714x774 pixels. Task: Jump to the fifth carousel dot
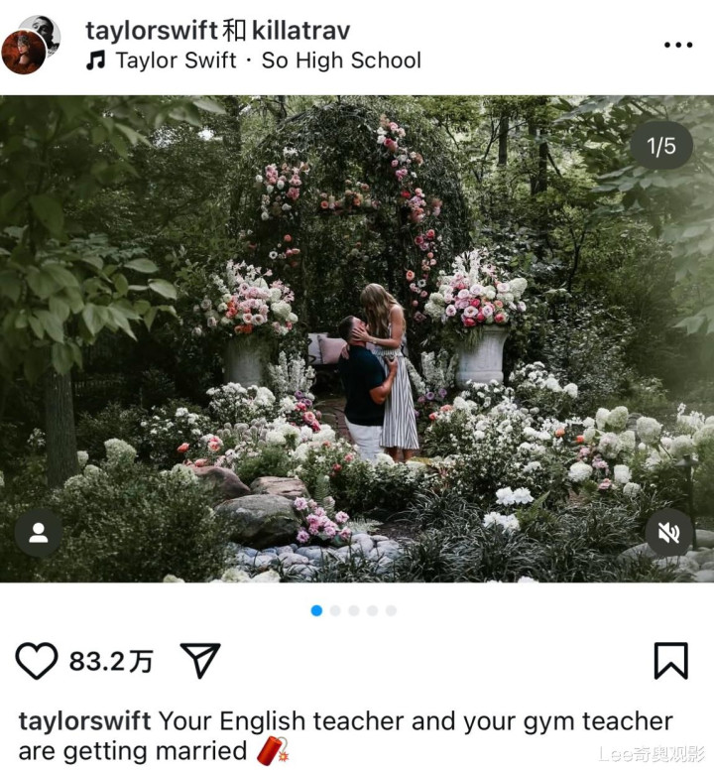[391, 610]
